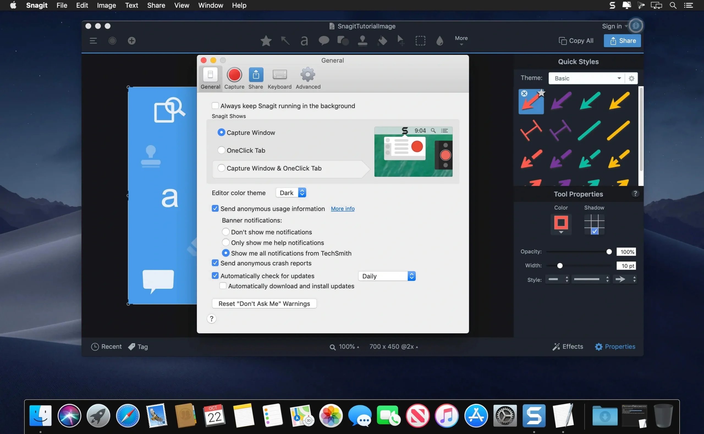Click the plus new-image icon
The width and height of the screenshot is (704, 434).
(x=132, y=41)
